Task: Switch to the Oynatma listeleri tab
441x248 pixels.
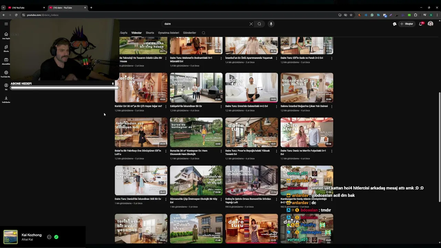Action: [168, 33]
